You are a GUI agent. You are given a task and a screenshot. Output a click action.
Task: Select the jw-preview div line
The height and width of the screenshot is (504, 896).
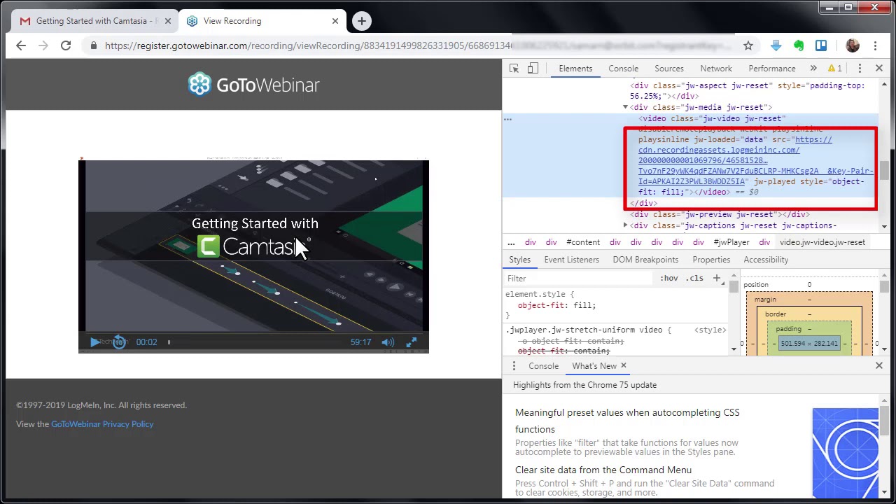720,214
